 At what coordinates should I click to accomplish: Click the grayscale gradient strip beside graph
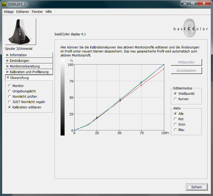(x=62, y=97)
